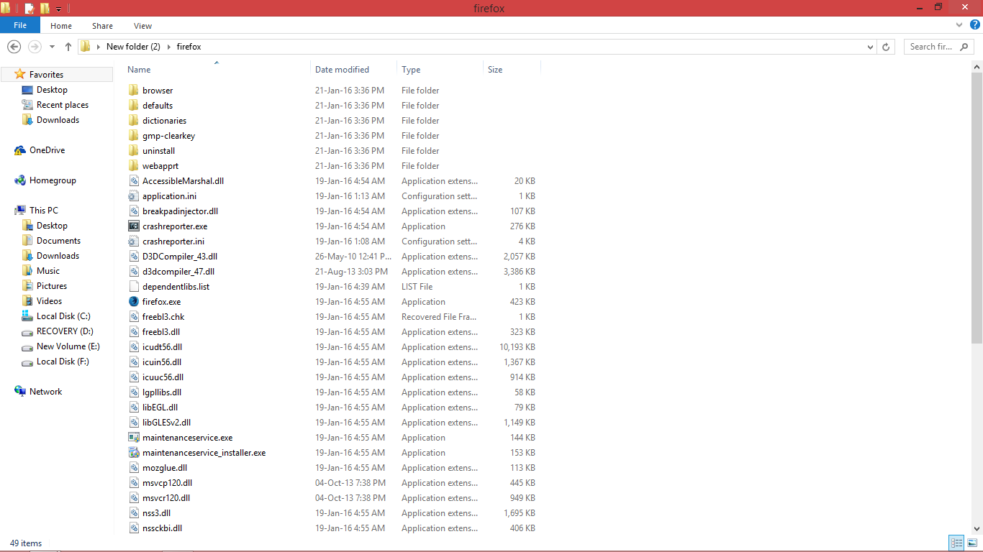Click the vertical scrollbar thumb of the file list
This screenshot has width=983, height=552.
977,208
